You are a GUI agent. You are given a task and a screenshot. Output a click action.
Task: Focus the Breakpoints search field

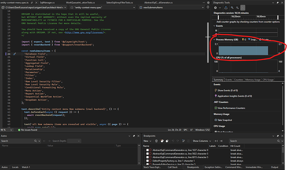coord(253,141)
